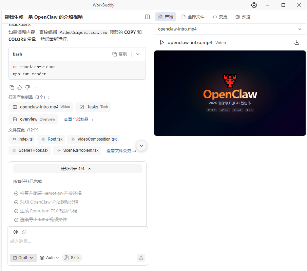Insert a mention with the @ icon

[x=16, y=232]
